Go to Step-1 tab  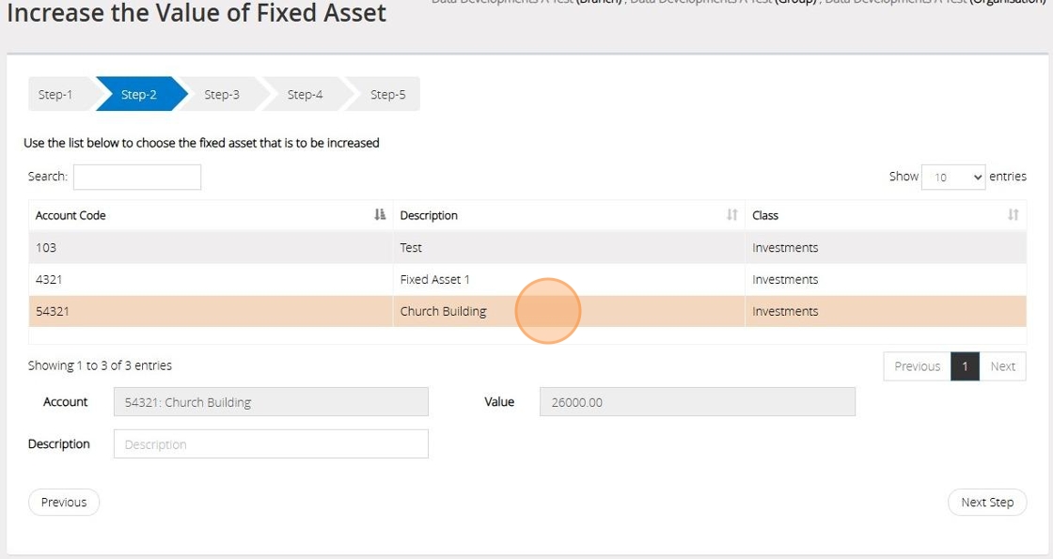tap(55, 94)
